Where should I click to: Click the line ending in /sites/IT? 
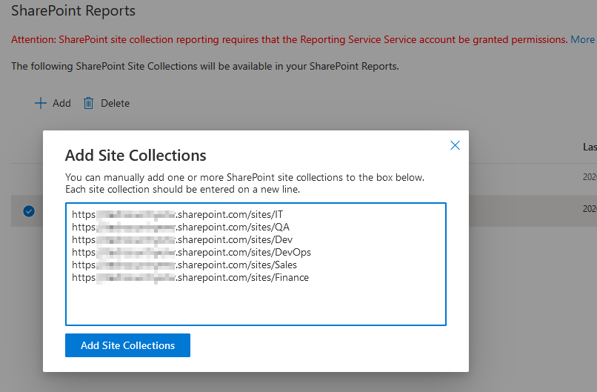(x=178, y=214)
